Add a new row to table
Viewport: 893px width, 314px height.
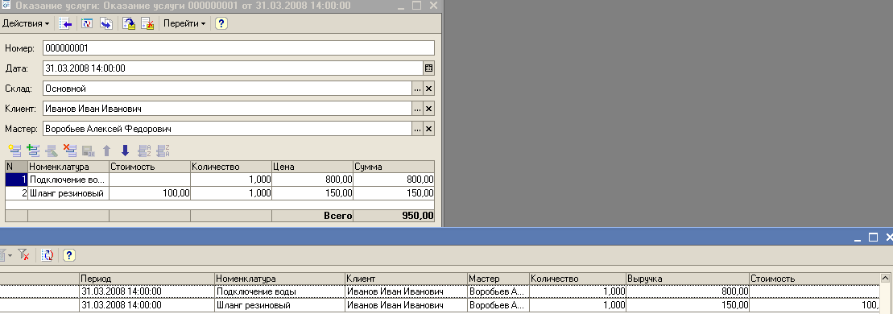[x=14, y=151]
